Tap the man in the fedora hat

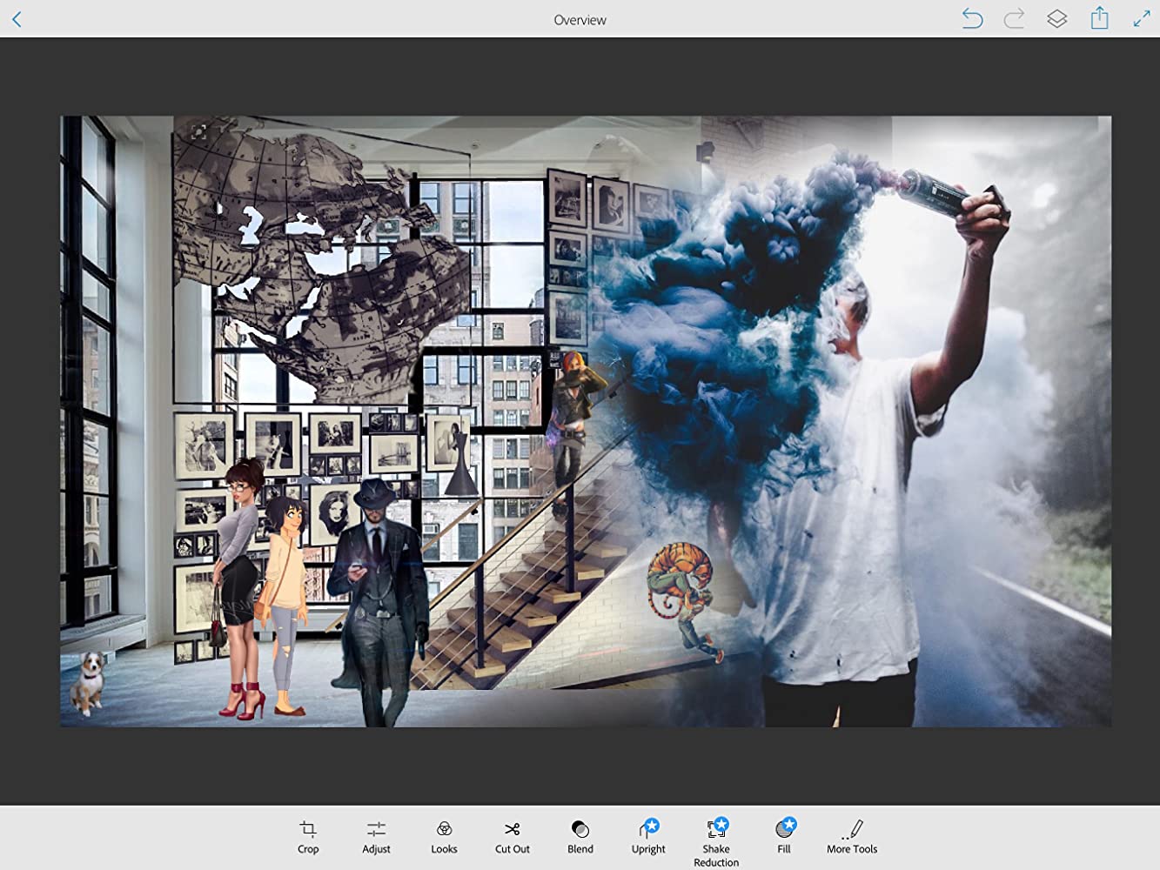click(x=377, y=592)
